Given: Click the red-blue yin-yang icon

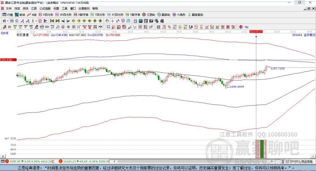Looking at the screenshot, I should coord(241,27).
